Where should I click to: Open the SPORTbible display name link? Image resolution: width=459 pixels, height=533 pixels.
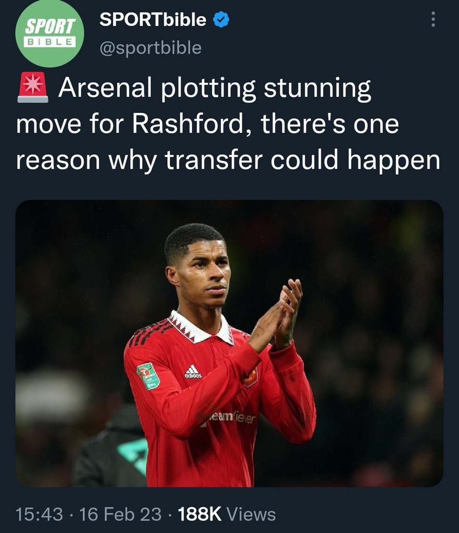pyautogui.click(x=153, y=20)
